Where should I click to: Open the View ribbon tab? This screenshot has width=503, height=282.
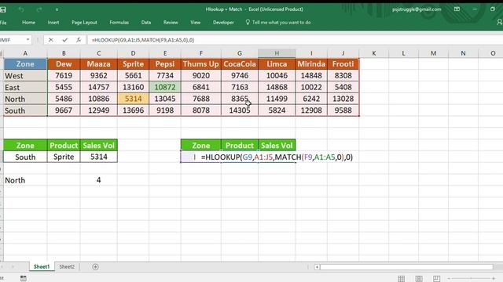click(x=196, y=23)
